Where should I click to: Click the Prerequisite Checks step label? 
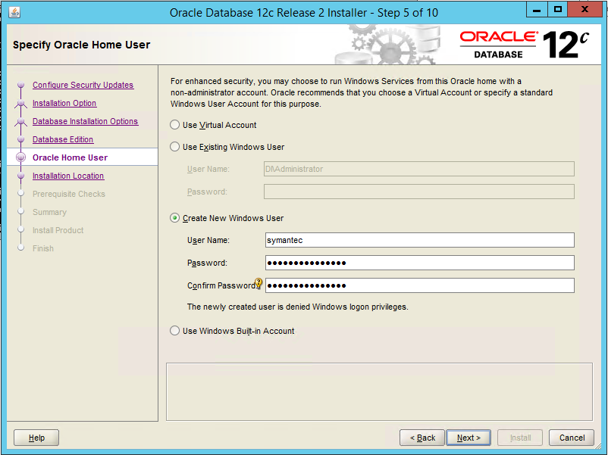(69, 194)
